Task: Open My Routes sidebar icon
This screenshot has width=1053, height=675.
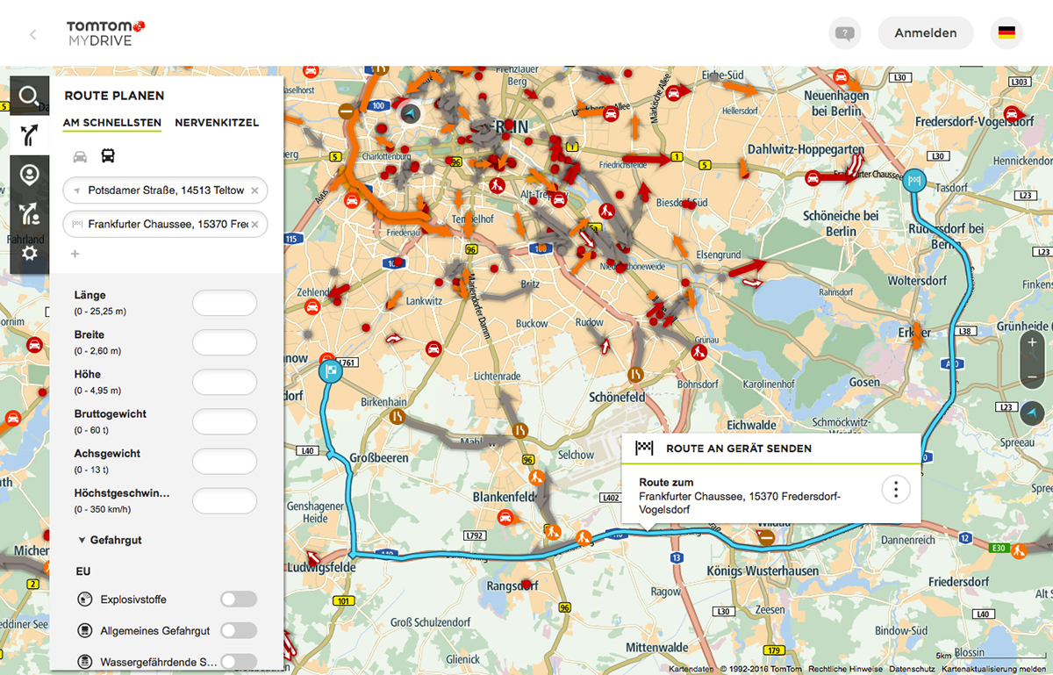Action: click(x=29, y=214)
